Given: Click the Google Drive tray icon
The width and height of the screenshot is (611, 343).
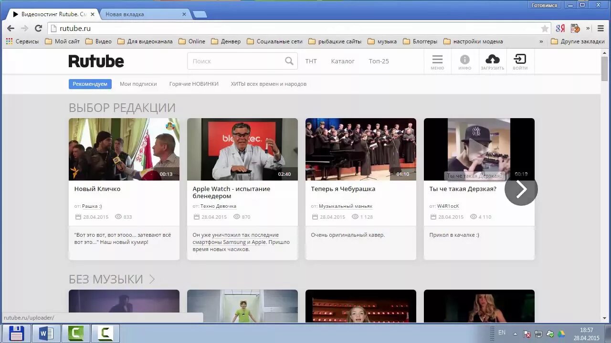Looking at the screenshot, I should (561, 334).
